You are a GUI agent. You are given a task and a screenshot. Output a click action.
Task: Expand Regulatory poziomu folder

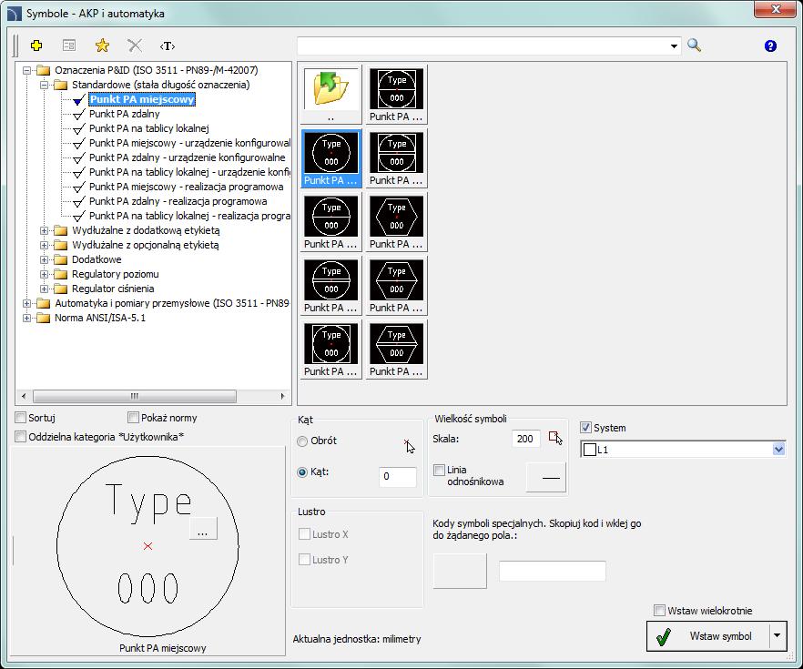[44, 274]
